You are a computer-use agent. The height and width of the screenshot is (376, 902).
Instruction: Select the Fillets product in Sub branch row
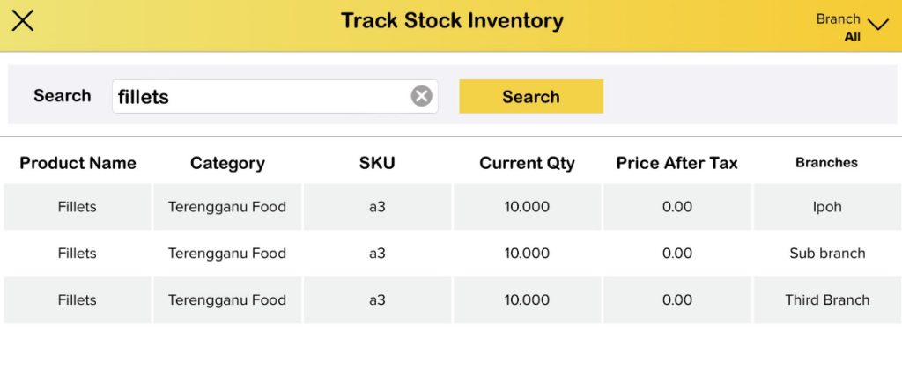[78, 254]
